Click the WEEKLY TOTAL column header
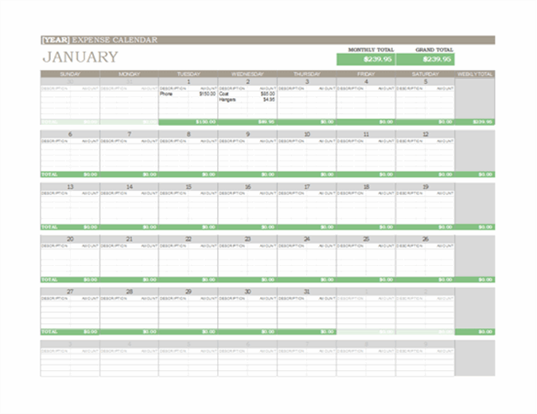The height and width of the screenshot is (414, 537). pyautogui.click(x=475, y=74)
